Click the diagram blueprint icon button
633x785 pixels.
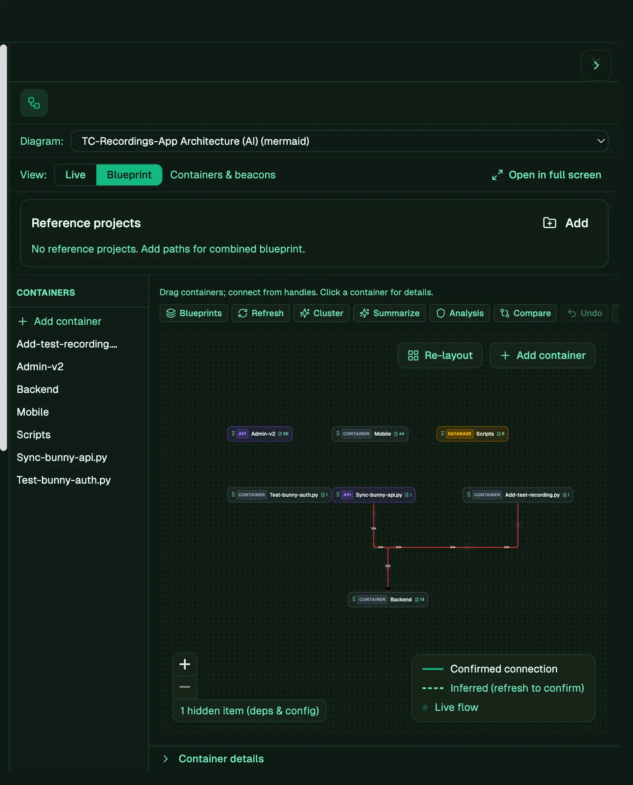[34, 103]
